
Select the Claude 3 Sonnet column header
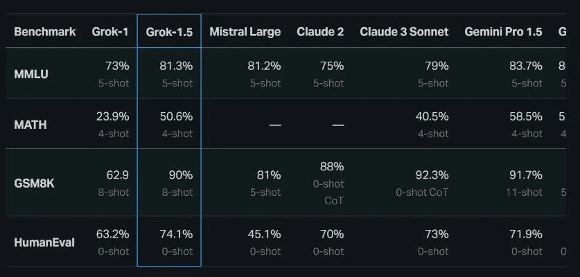[404, 32]
